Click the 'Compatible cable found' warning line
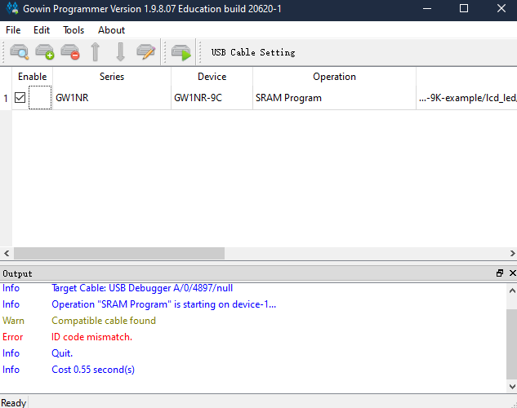 coord(104,321)
